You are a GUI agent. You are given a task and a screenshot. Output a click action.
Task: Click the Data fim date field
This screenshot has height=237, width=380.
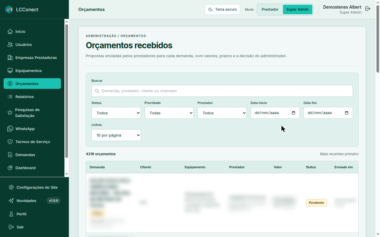[x=328, y=113]
